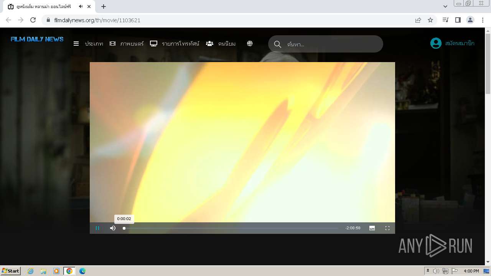Screen dimensions: 491x276
Task: Open the media controls button
Action: pyautogui.click(x=445, y=20)
